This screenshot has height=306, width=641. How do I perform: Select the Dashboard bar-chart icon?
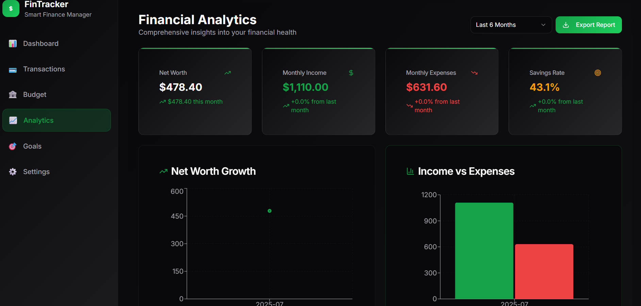click(x=13, y=44)
